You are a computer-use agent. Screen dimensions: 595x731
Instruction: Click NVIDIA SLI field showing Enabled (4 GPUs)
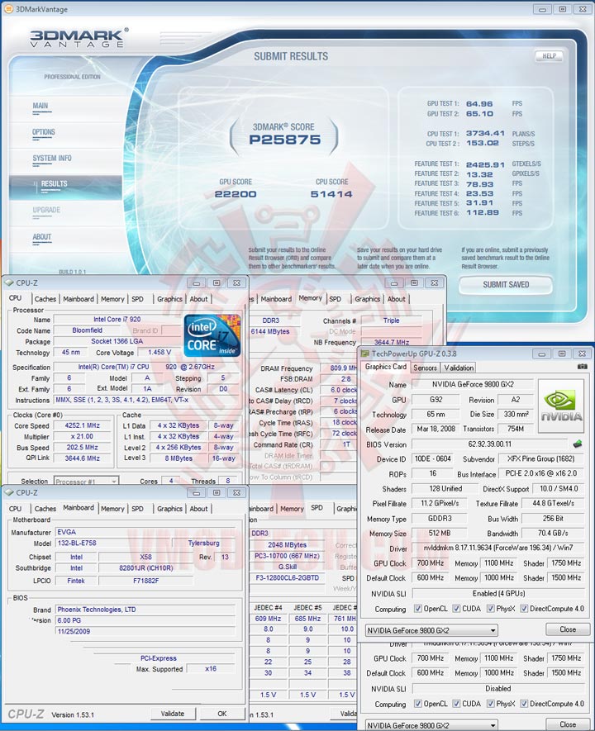pyautogui.click(x=498, y=593)
